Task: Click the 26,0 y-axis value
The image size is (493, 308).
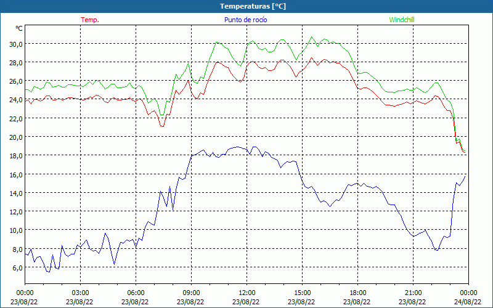Action: coord(16,81)
